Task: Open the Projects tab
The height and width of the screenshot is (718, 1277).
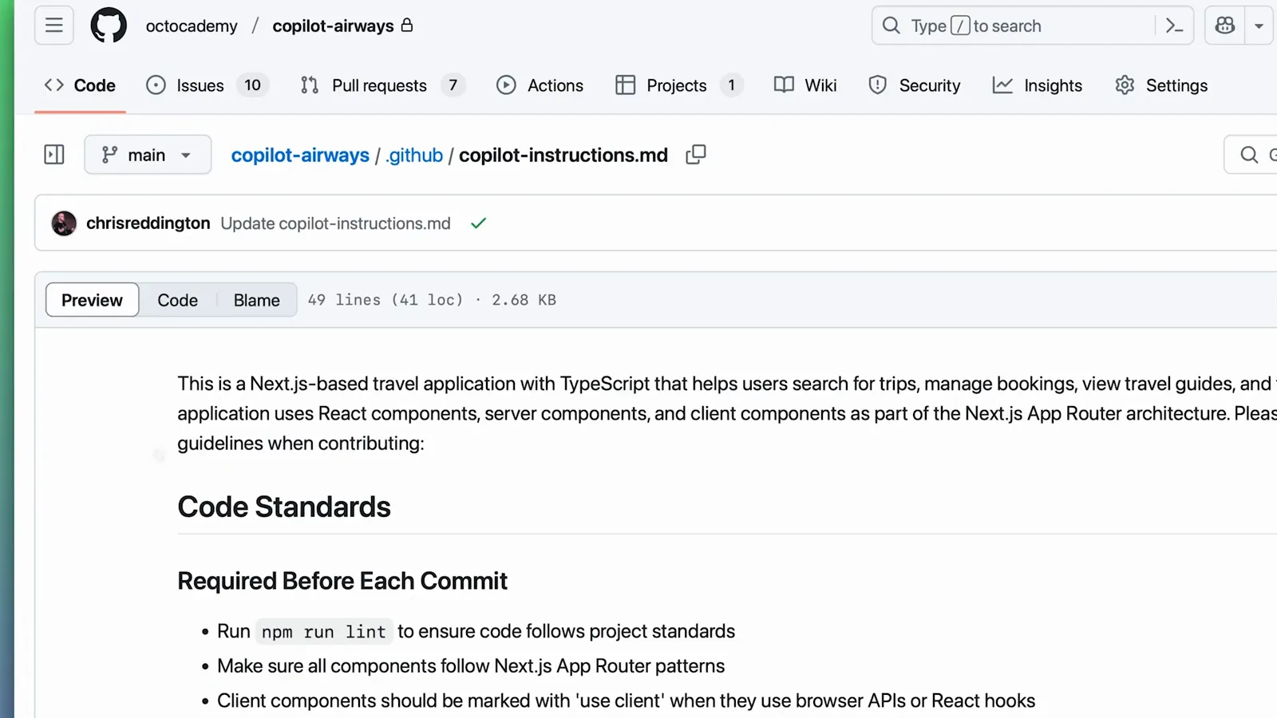Action: pos(678,85)
